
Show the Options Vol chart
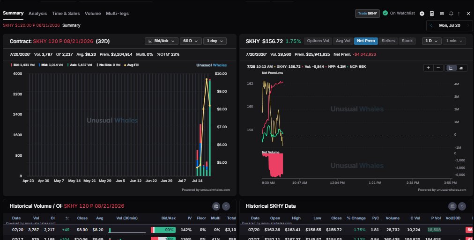tap(318, 41)
